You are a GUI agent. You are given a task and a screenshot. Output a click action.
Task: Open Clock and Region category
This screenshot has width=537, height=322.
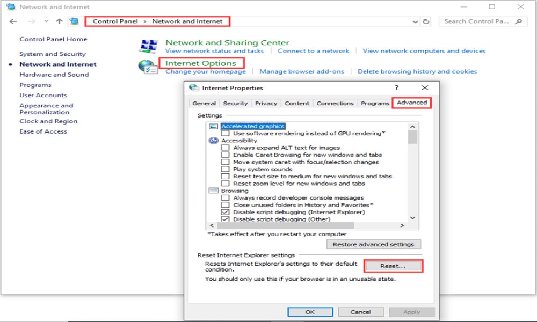48,121
